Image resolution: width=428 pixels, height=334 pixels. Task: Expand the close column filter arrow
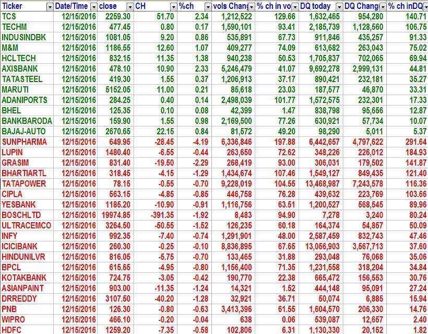tap(129, 7)
